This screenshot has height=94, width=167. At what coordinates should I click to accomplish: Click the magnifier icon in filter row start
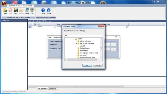30,27
